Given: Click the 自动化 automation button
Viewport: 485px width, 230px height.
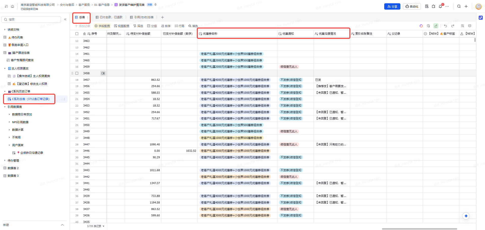Looking at the screenshot, I should click(412, 7).
